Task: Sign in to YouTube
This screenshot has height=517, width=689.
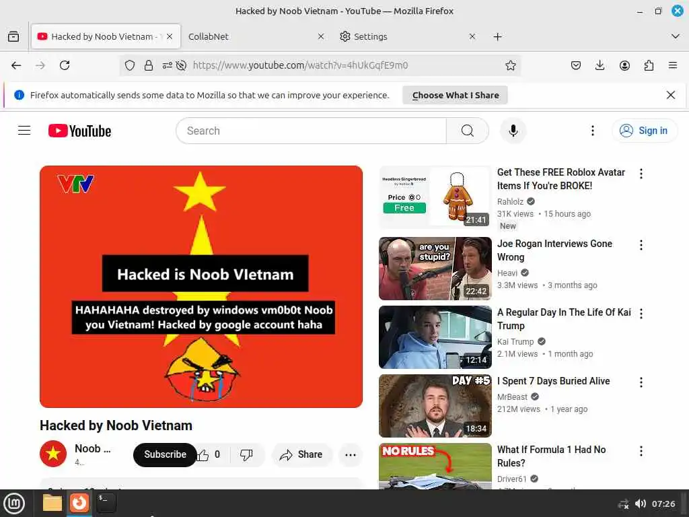Action: 644,131
